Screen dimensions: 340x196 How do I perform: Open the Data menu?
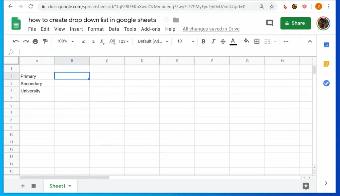pyautogui.click(x=114, y=29)
